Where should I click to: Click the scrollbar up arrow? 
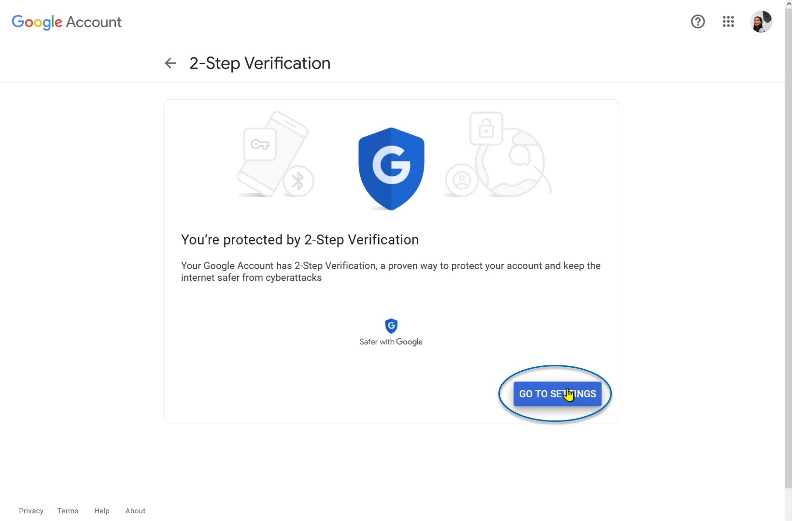(788, 4)
